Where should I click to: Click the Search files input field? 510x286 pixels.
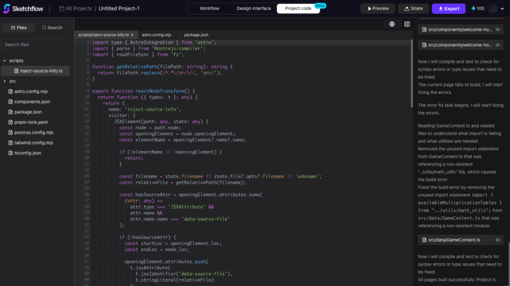tap(36, 45)
